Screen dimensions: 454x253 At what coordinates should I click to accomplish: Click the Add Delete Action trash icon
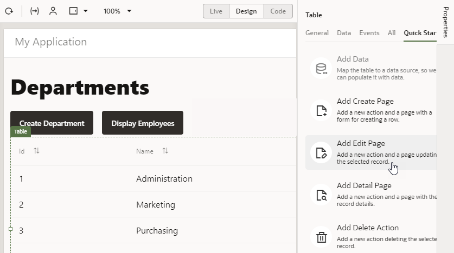click(x=321, y=237)
